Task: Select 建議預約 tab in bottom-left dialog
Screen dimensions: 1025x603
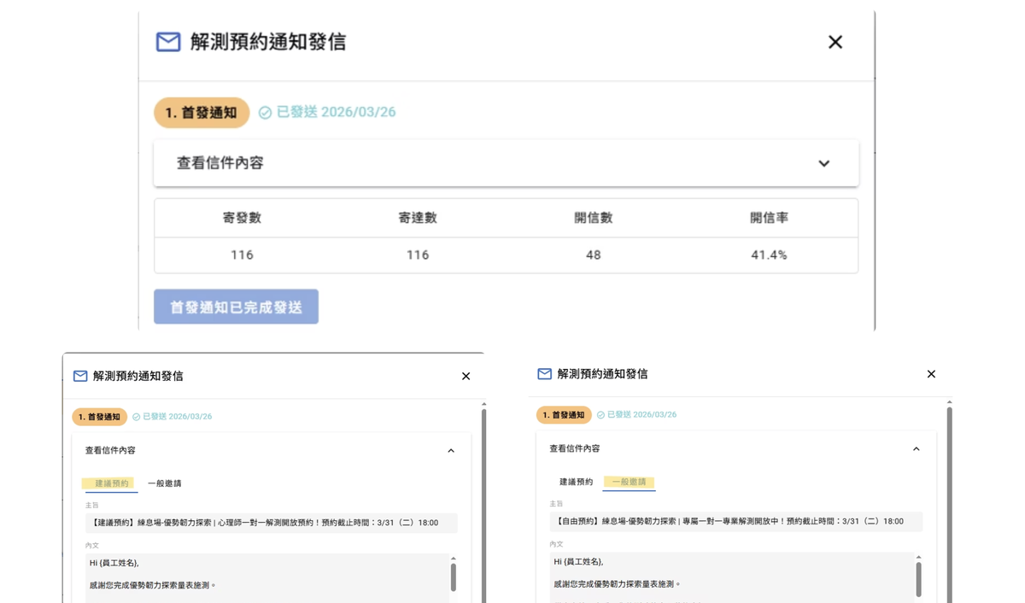Action: tap(111, 483)
